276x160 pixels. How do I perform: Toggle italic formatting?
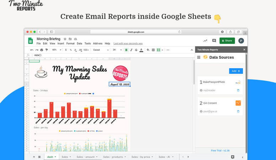pyautogui.click(x=131, y=50)
